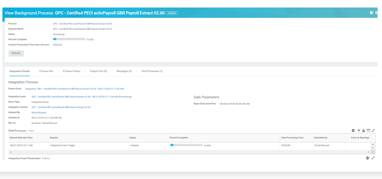Open the filter options for Child Processes
The image size is (382, 179).
359,130
